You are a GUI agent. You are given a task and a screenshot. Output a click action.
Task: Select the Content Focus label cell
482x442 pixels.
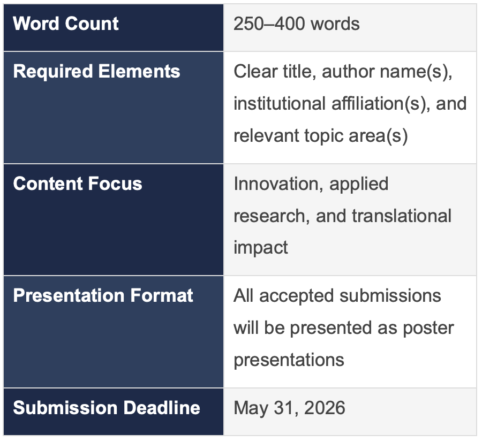(x=114, y=219)
